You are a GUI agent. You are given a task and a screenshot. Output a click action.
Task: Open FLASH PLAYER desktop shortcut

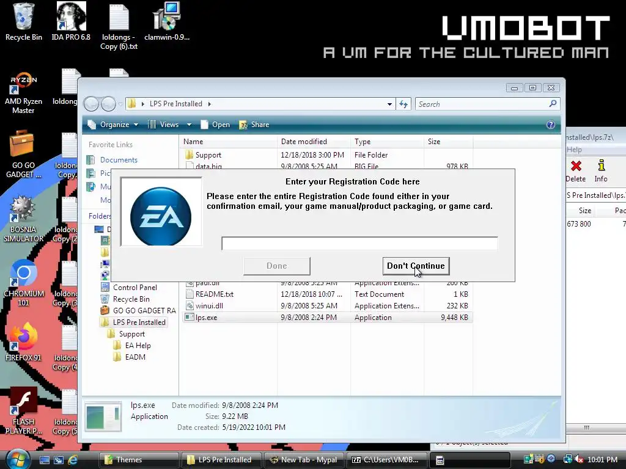coord(23,411)
